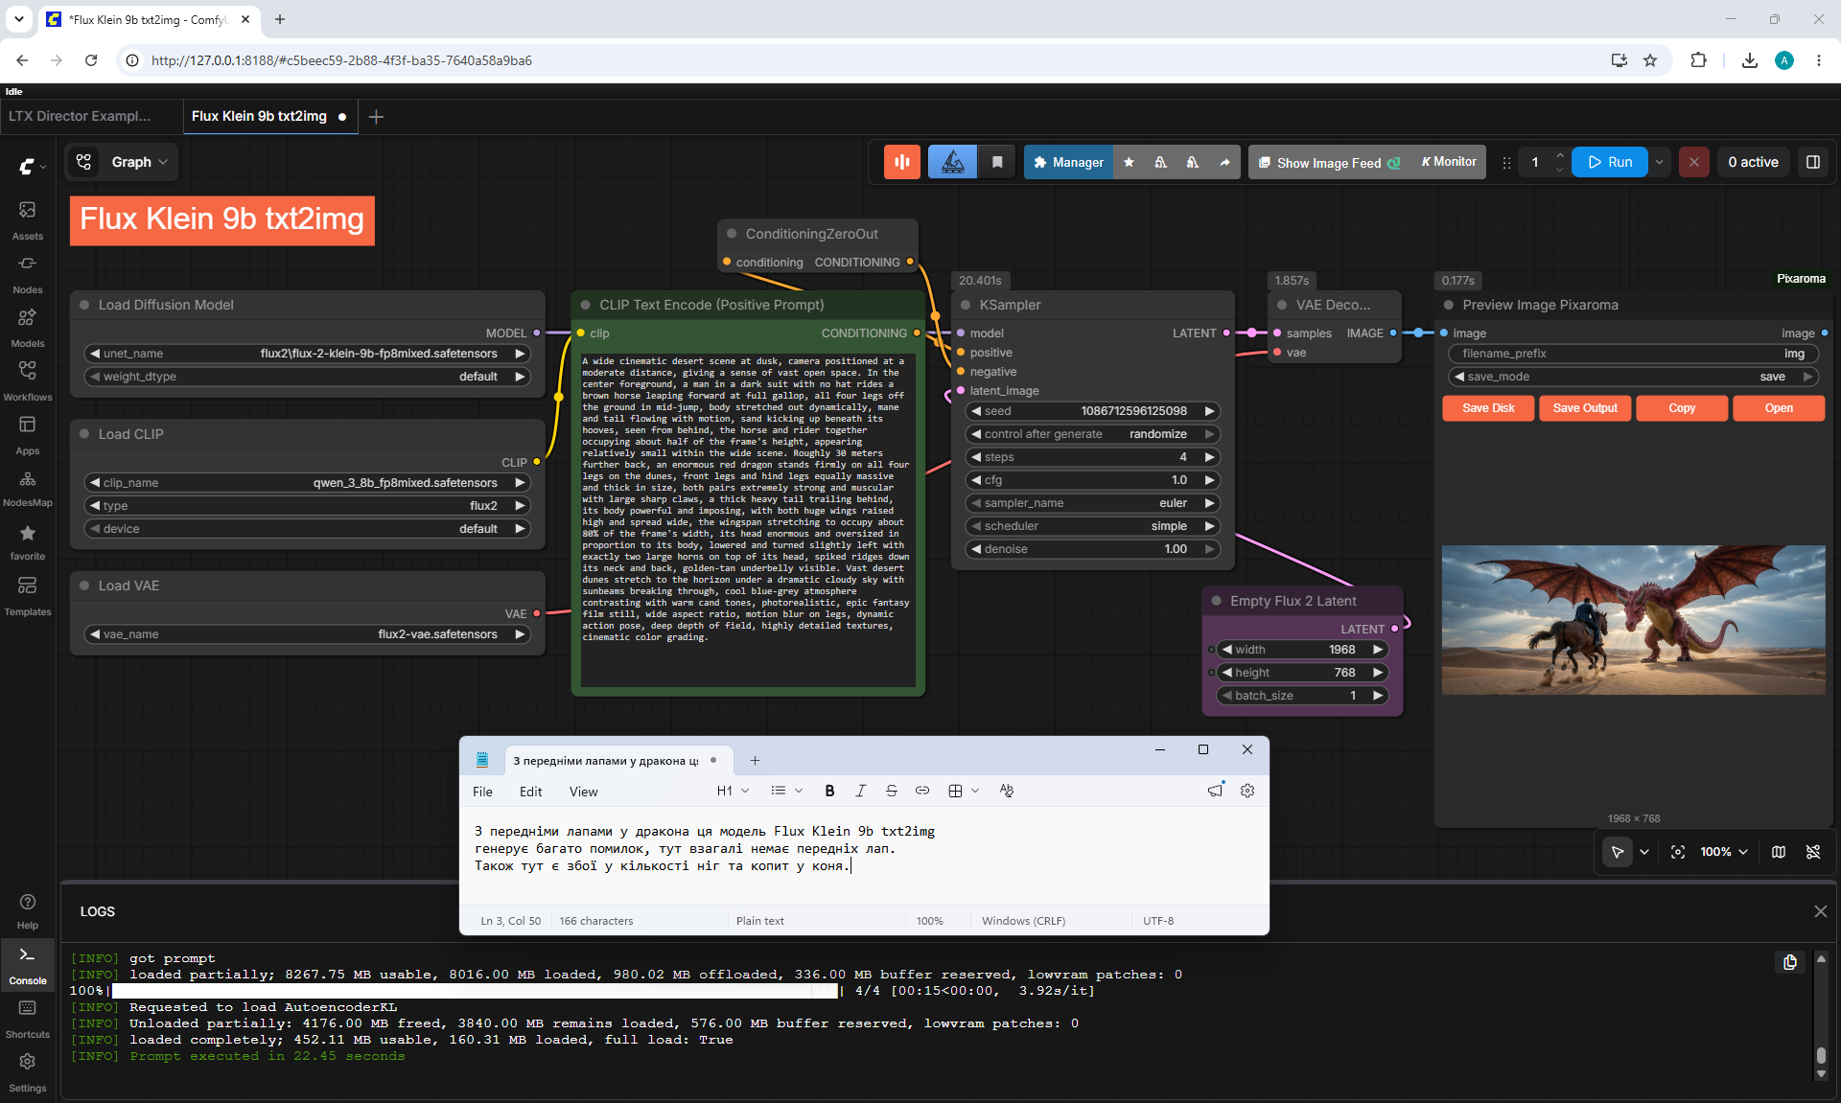Viewport: 1841px width, 1103px height.
Task: Select the Flux Klein 9b txt2img workflow tab
Action: click(269, 116)
